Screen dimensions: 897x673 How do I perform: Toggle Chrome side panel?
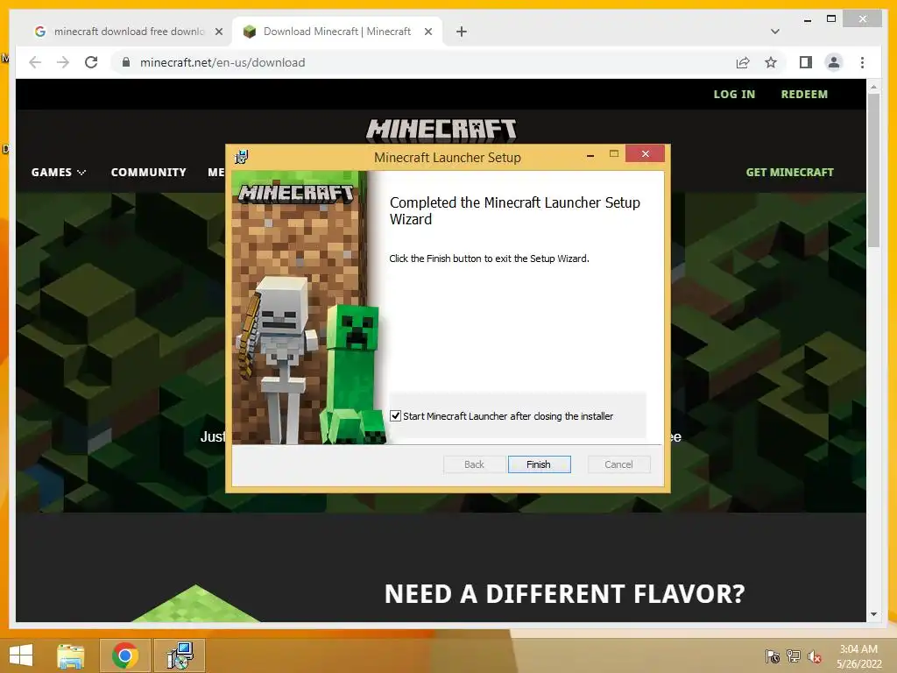(806, 62)
